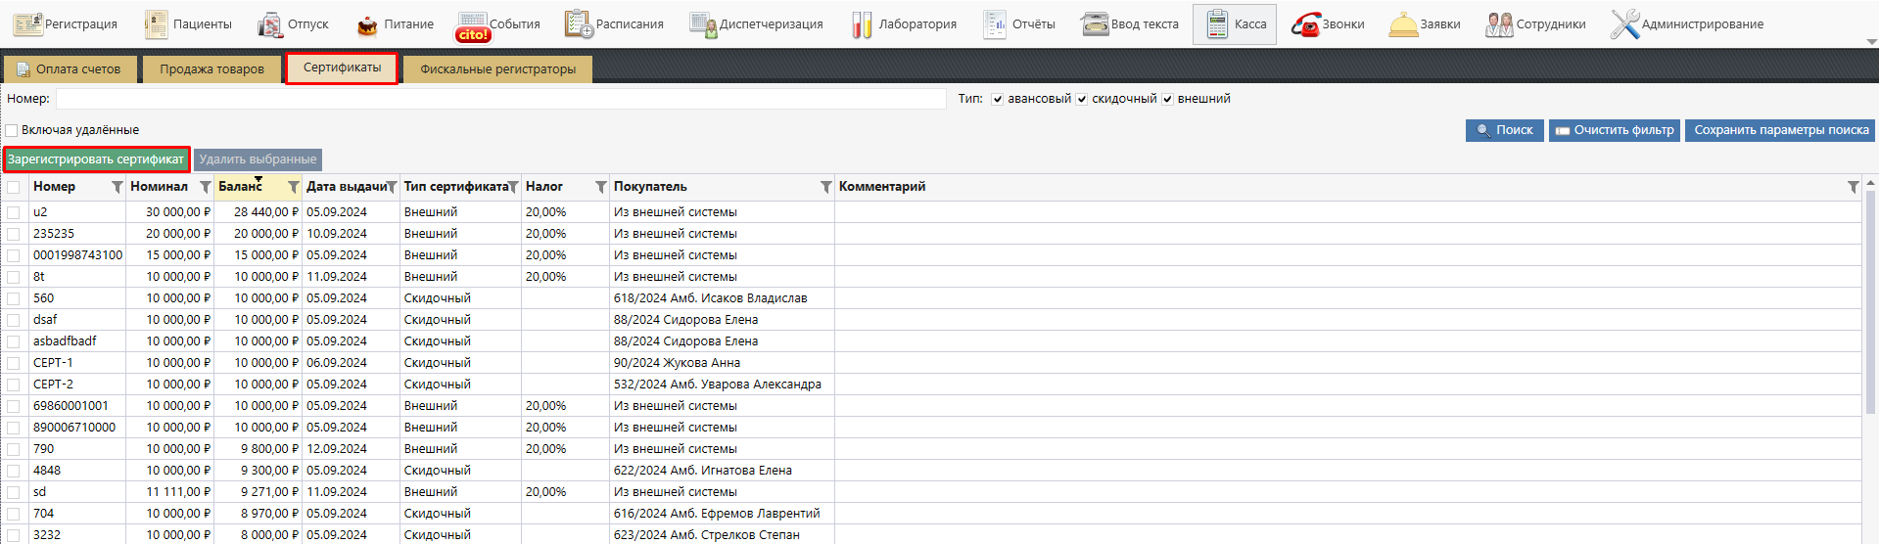Focus the Номер search input field
The width and height of the screenshot is (1879, 544).
click(x=500, y=99)
